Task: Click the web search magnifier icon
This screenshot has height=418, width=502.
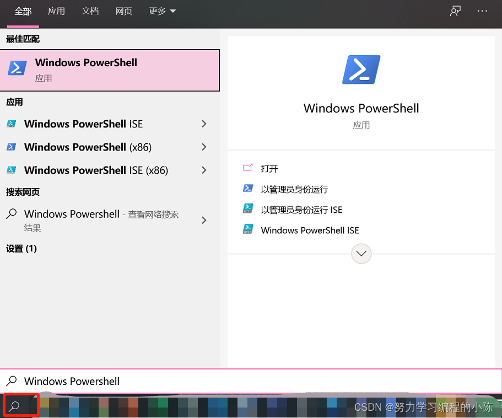Action: point(12,213)
